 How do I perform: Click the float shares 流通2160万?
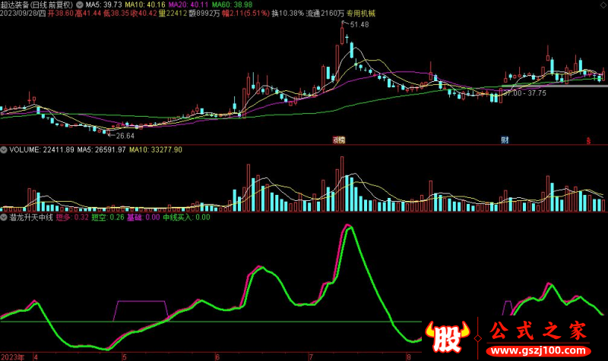tap(325, 14)
